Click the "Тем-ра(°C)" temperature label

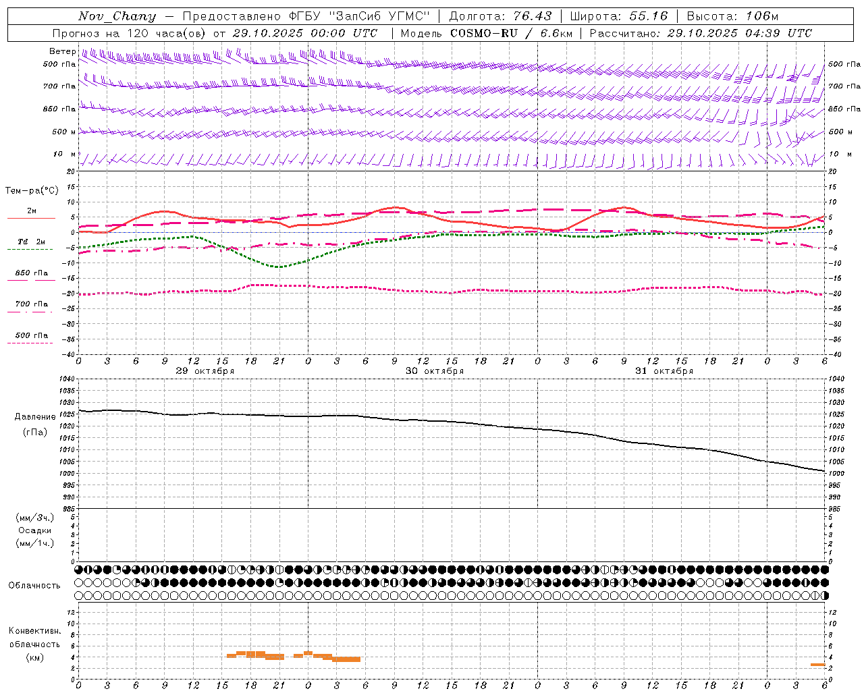tap(32, 190)
